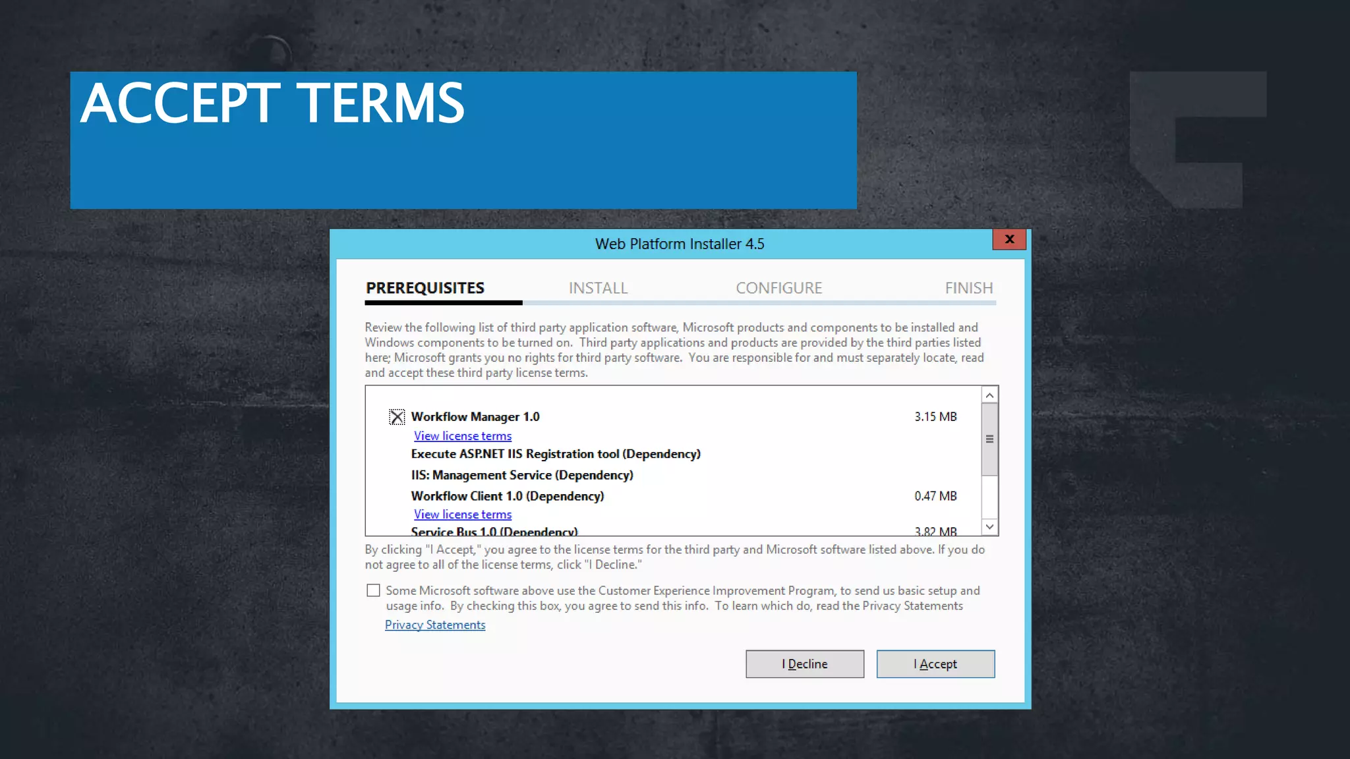Select the CONFIGURE step tab

779,288
